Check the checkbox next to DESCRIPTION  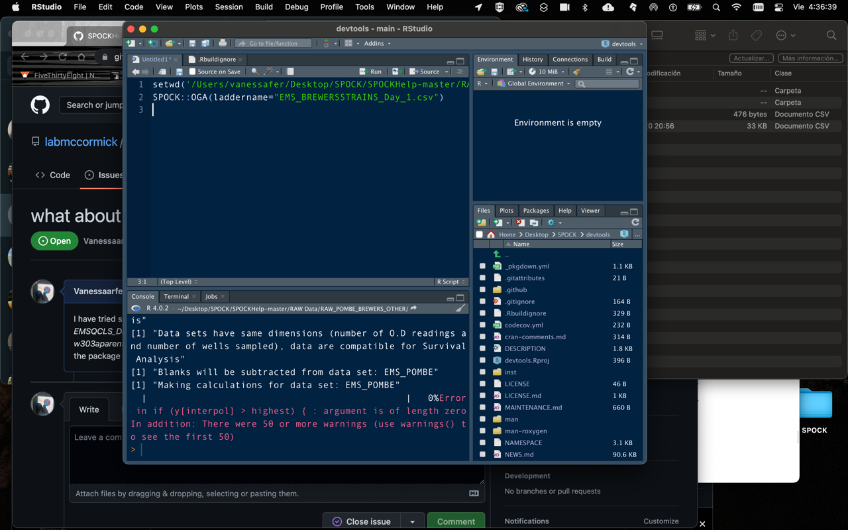[x=482, y=348]
